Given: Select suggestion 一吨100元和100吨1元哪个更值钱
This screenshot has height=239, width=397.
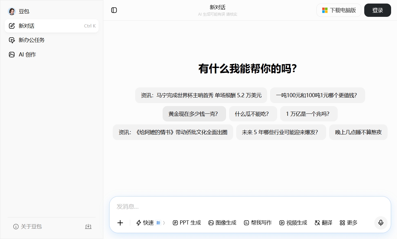Looking at the screenshot, I should click(318, 95).
